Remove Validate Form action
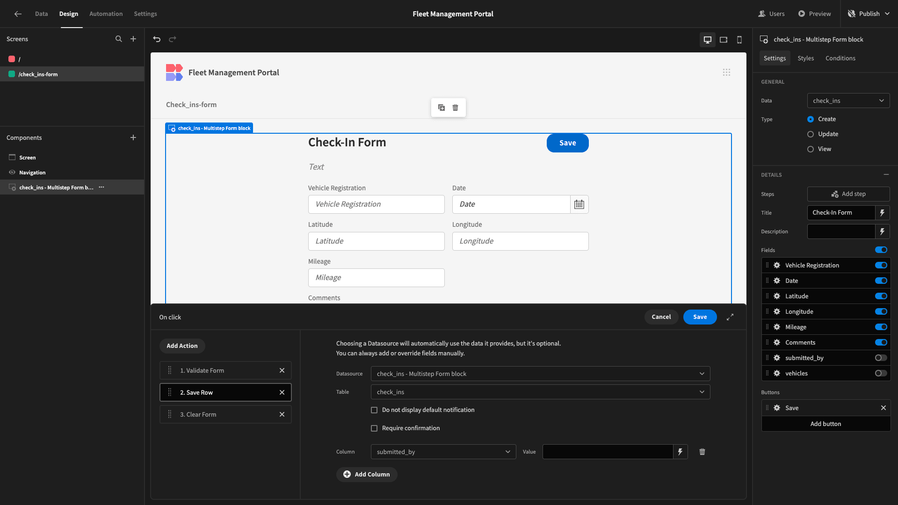Viewport: 898px width, 505px height. pos(282,370)
